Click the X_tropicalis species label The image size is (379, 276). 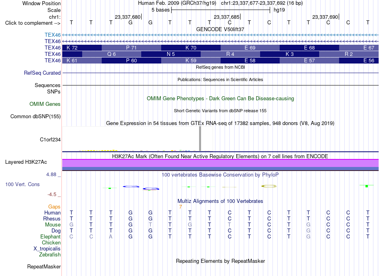[x=47, y=249]
